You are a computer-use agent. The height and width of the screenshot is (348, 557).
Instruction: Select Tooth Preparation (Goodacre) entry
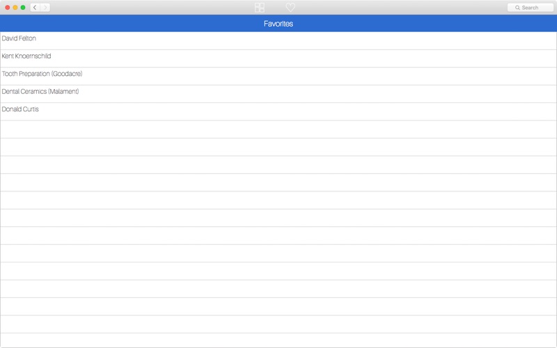click(278, 77)
